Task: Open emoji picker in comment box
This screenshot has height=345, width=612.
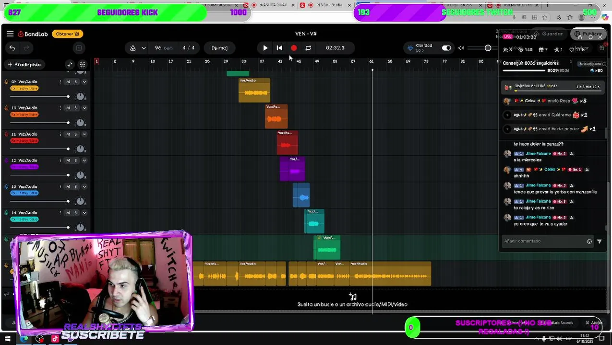Action: click(x=589, y=241)
